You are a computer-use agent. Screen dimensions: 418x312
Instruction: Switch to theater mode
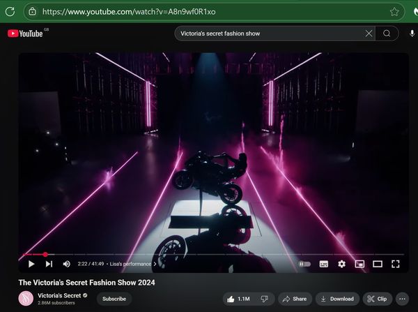coord(378,264)
